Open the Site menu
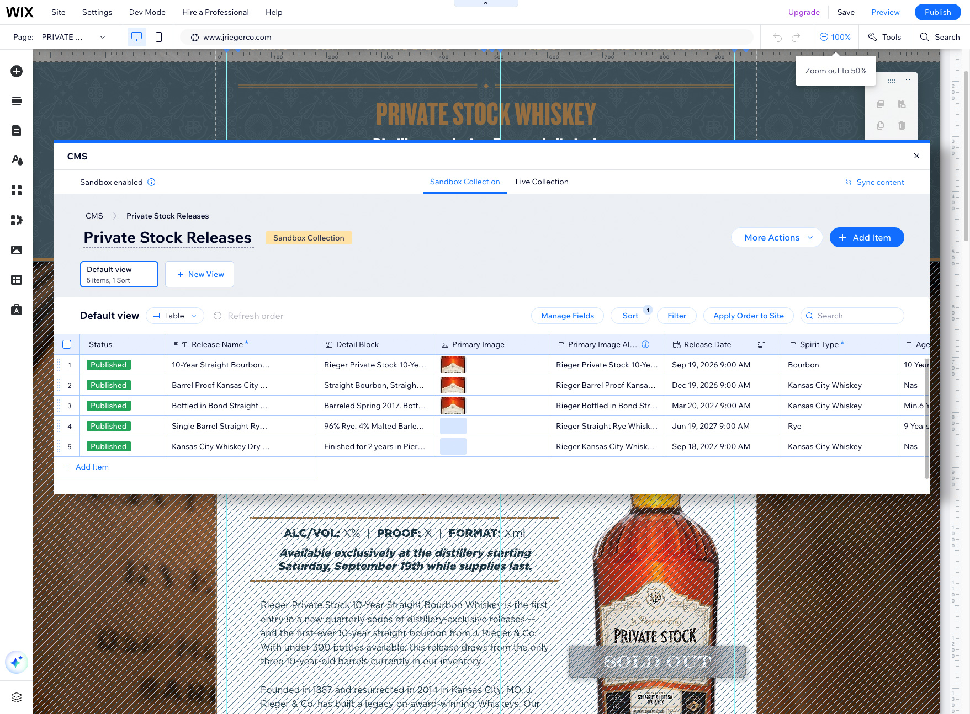Viewport: 970px width, 714px height. (x=59, y=12)
